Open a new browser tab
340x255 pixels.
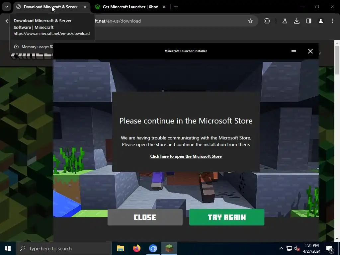(176, 7)
